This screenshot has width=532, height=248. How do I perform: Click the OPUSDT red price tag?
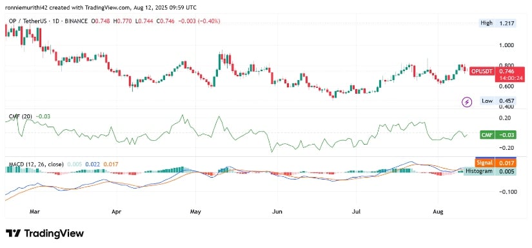[482, 71]
